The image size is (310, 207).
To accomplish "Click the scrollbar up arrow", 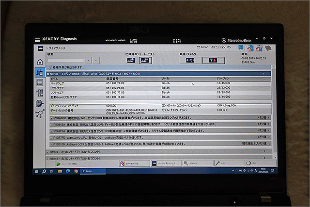I will [x=274, y=67].
